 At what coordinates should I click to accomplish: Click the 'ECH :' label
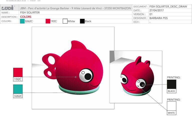pyautogui.click(x=137, y=22)
